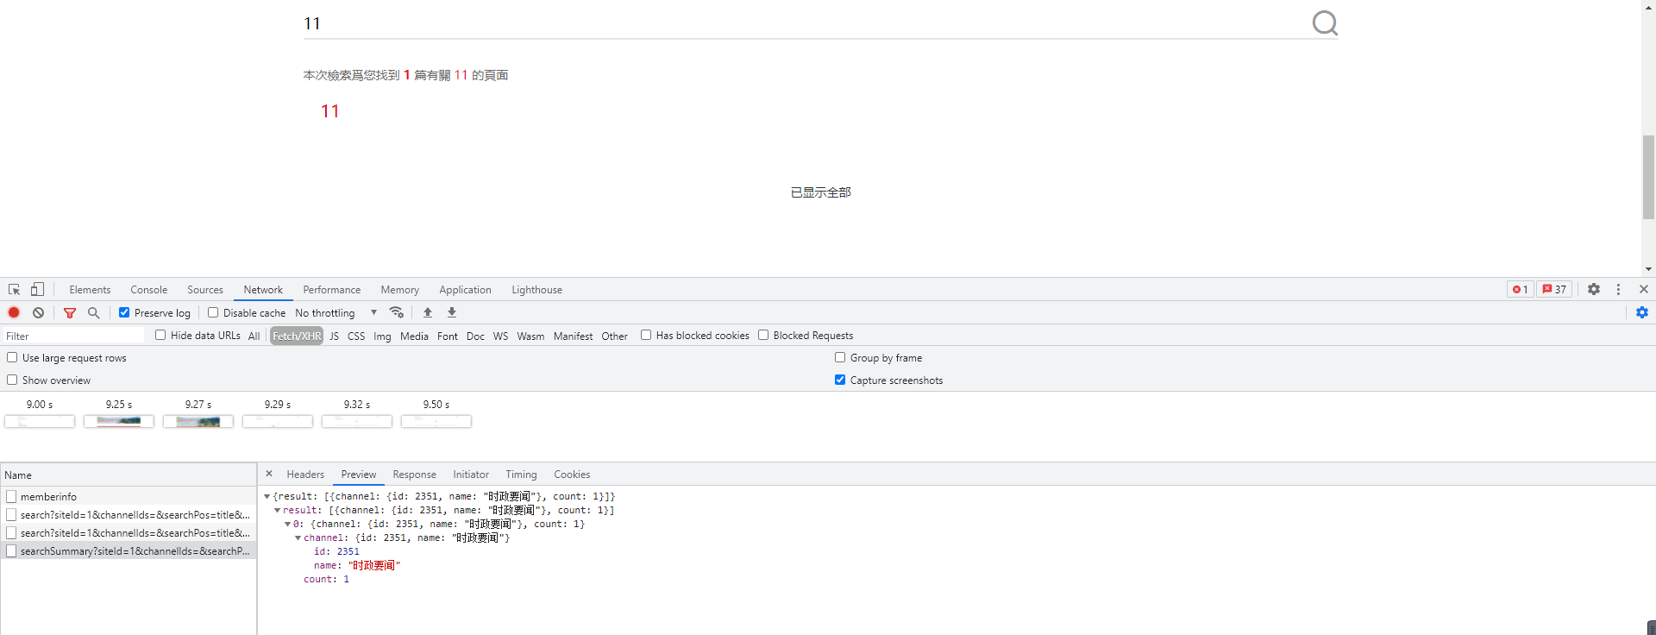Screen dimensions: 1656x635
Task: Switch to the Application tab
Action: 465,290
